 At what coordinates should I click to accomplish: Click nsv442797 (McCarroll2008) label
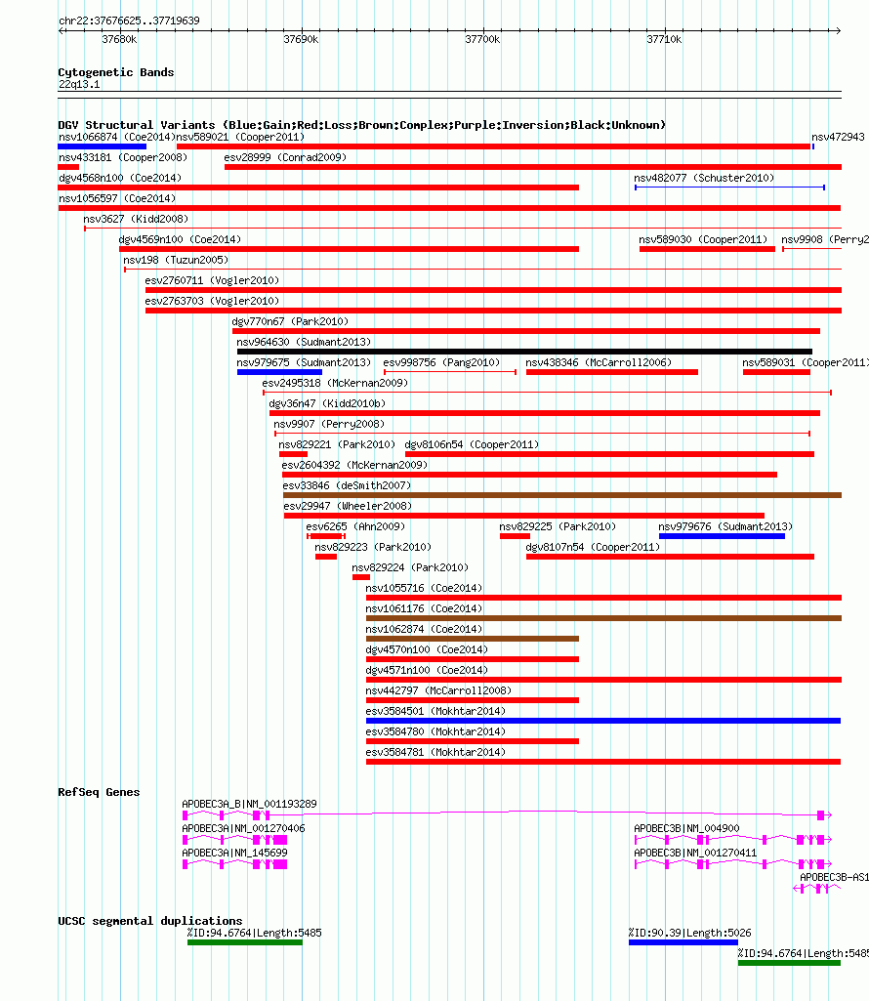tap(438, 690)
